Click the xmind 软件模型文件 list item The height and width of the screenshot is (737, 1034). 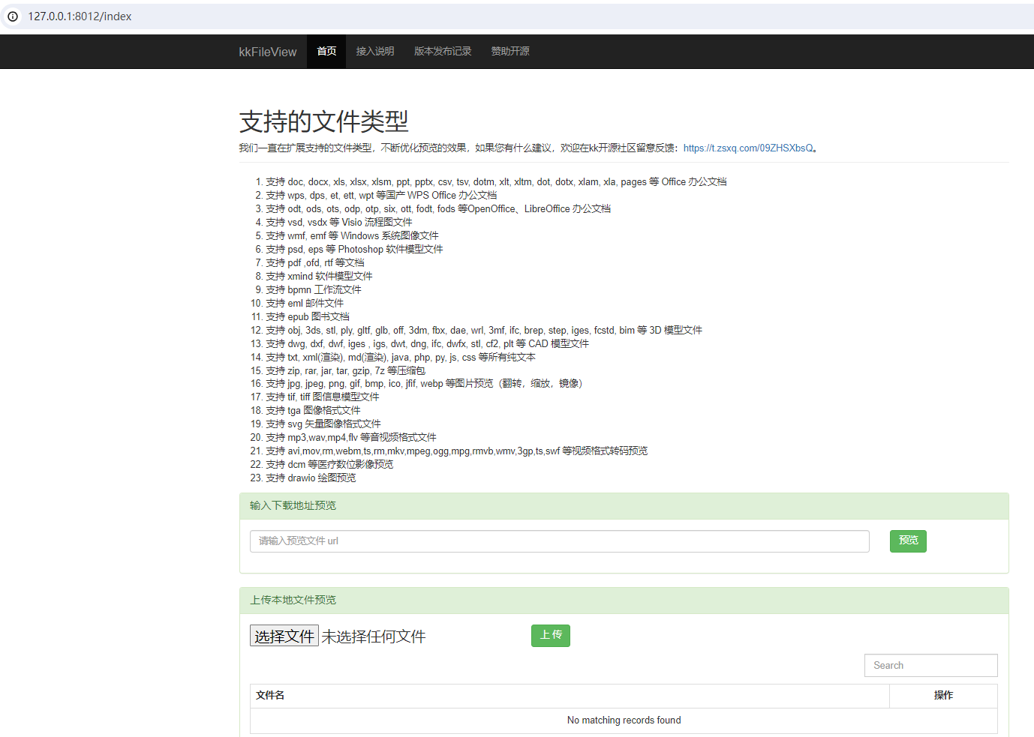tap(319, 277)
